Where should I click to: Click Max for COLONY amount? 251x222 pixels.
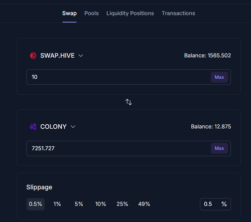click(219, 148)
